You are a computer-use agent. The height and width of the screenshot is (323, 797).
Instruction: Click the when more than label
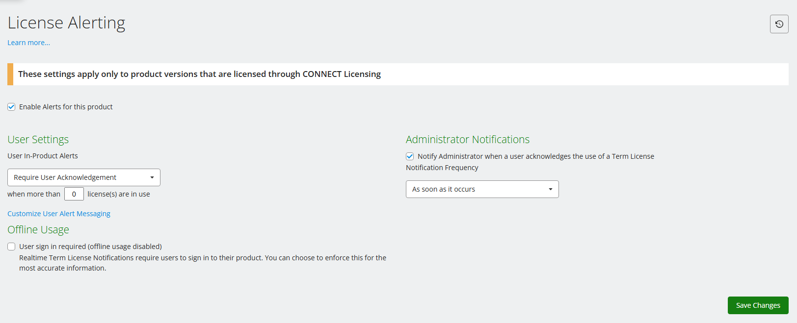(34, 194)
